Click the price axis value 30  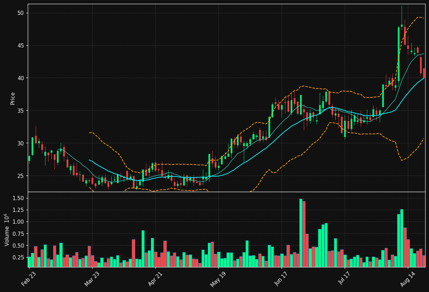coord(21,143)
